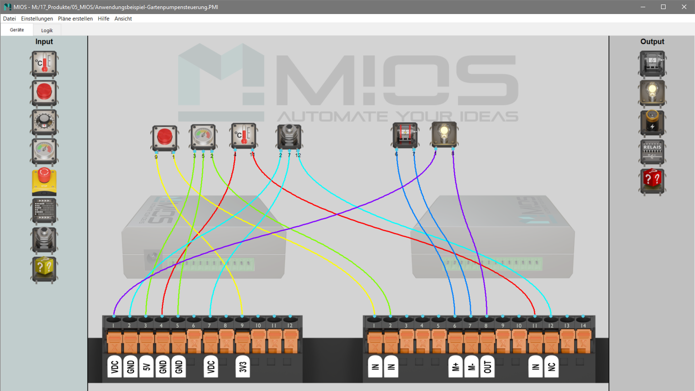Select the RELAIS output device
Viewport: 695px width, 391px height.
coord(652,152)
